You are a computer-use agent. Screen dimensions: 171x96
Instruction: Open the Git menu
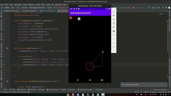pyautogui.click(x=53, y=5)
